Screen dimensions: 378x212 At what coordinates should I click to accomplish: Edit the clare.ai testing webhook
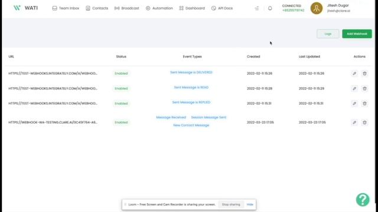point(354,122)
